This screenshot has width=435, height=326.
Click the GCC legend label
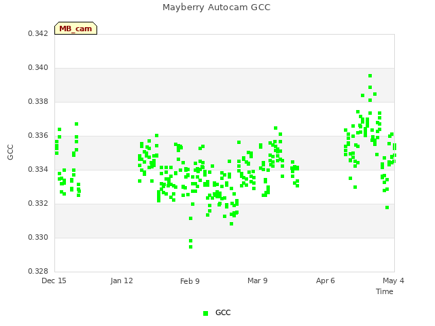[223, 312]
